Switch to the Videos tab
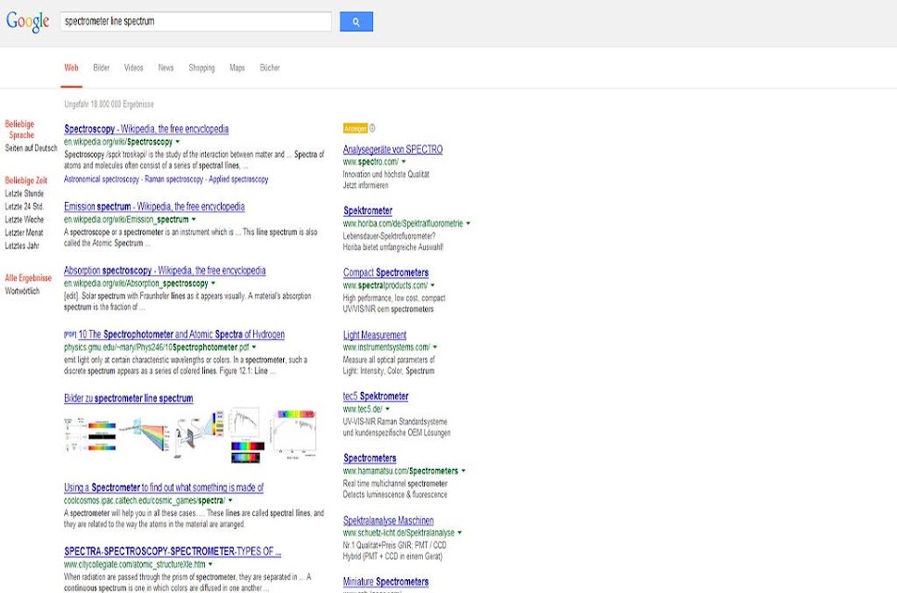Image resolution: width=897 pixels, height=593 pixels. point(134,68)
